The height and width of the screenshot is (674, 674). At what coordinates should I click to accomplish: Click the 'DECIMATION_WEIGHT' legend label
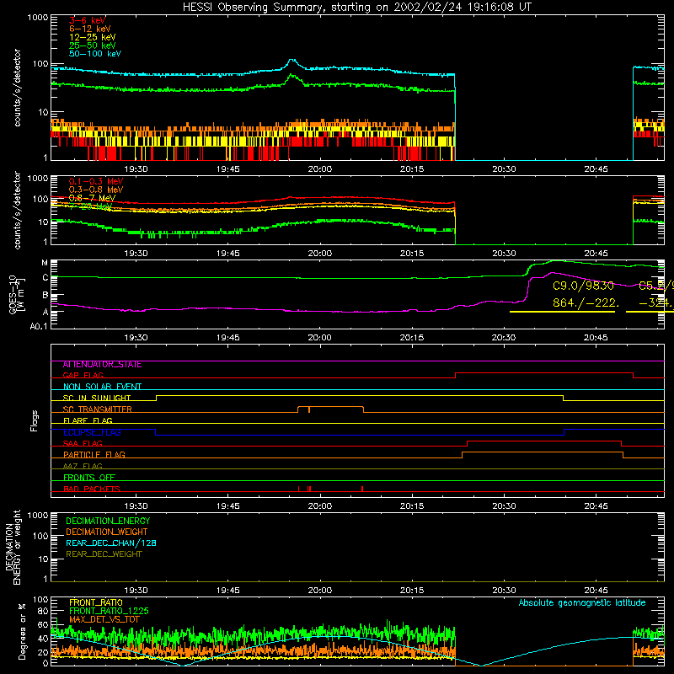click(x=107, y=532)
